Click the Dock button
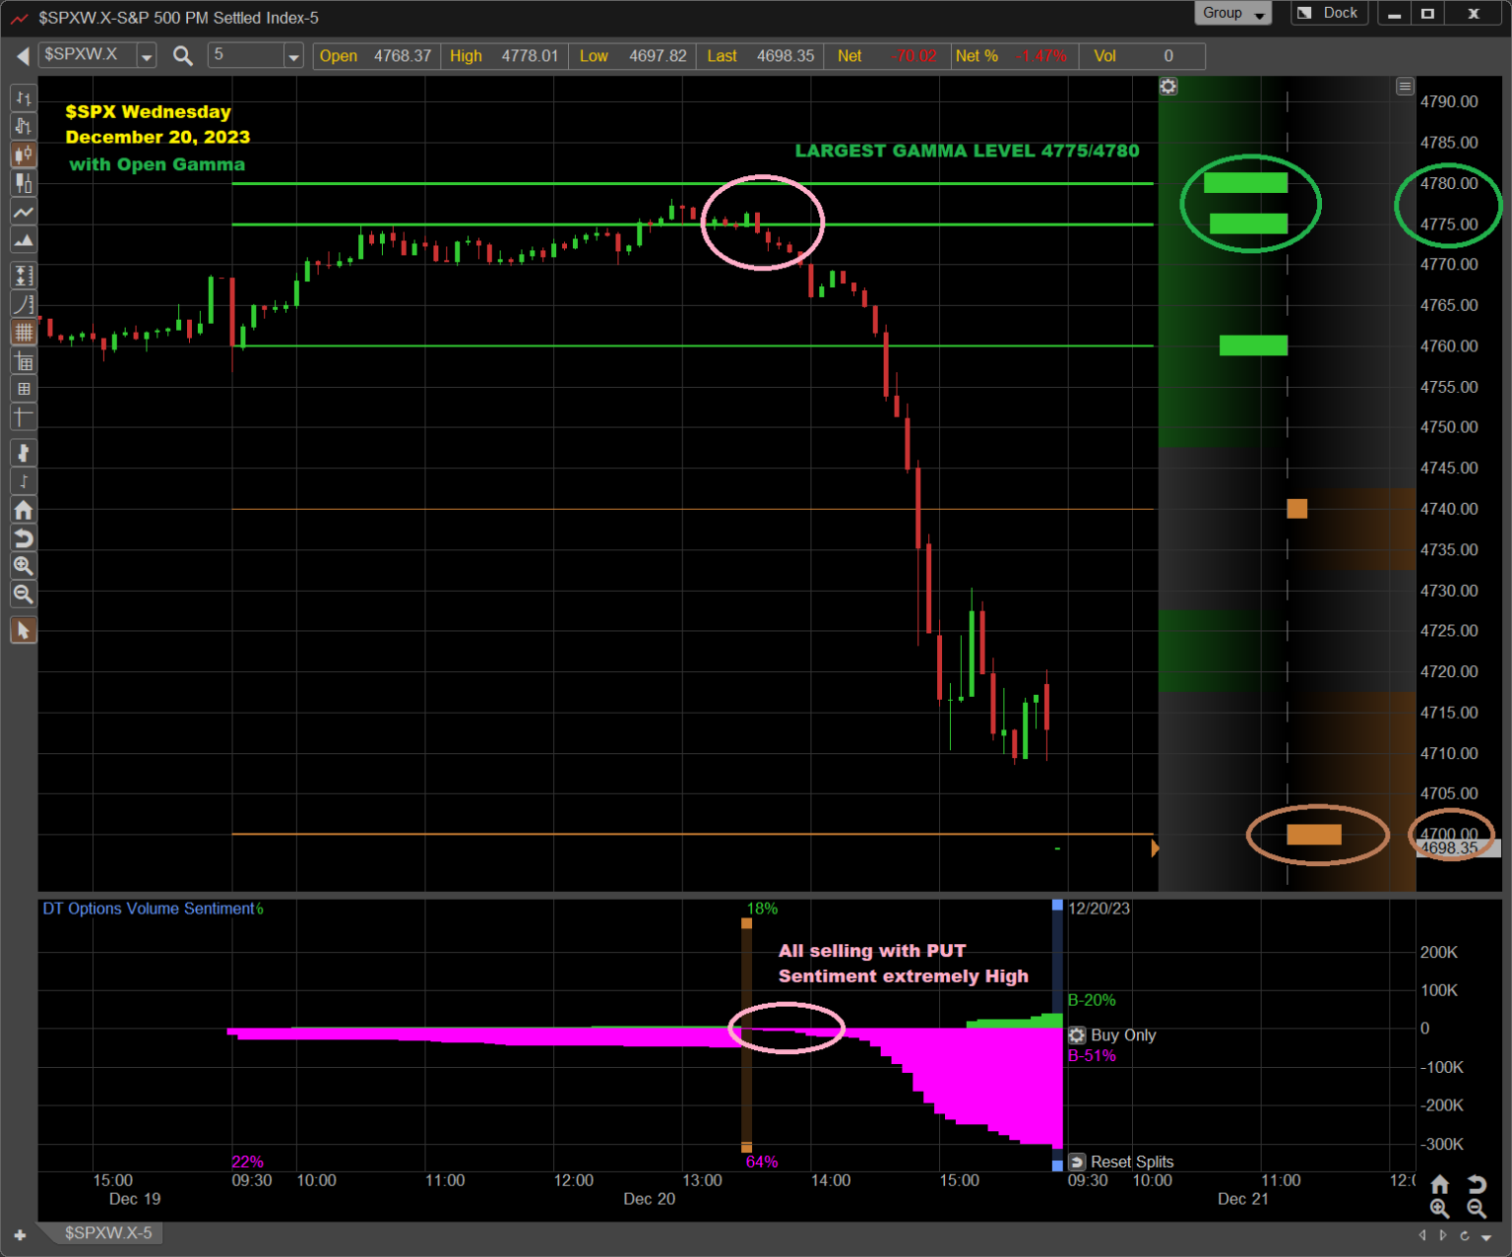Screen dimensions: 1512x1257 coord(1329,14)
